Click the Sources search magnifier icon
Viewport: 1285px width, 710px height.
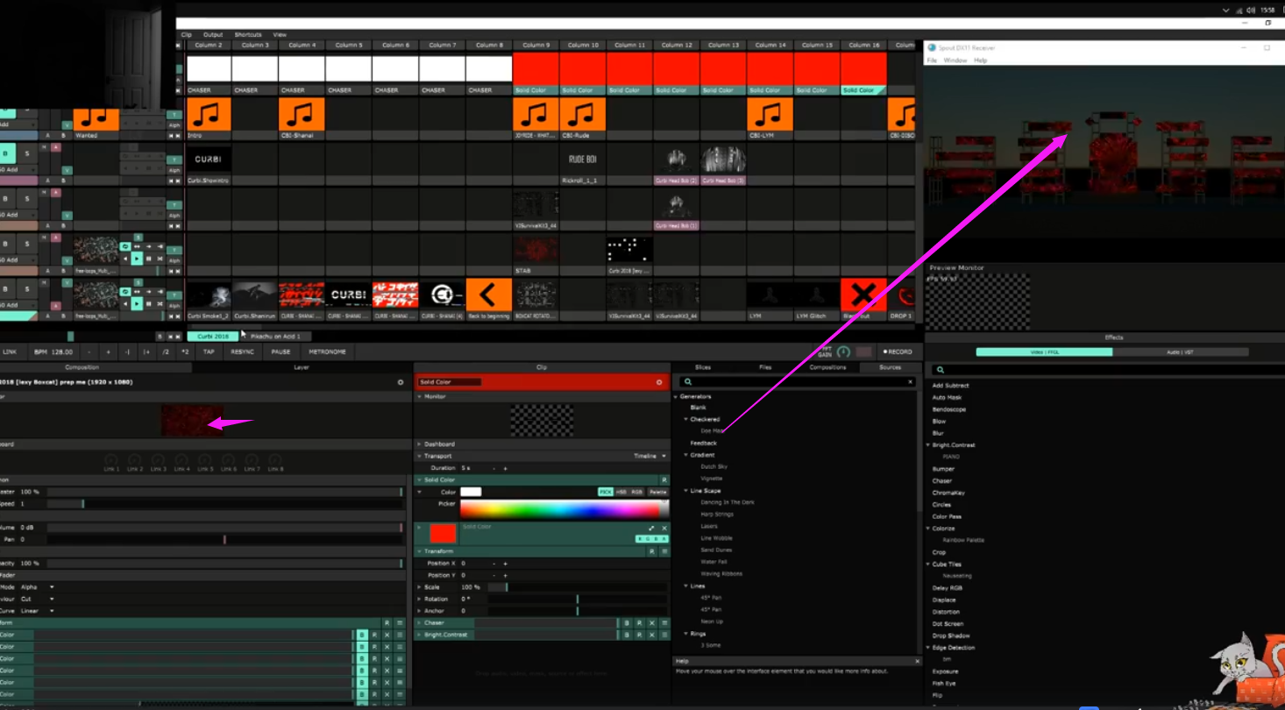[x=688, y=382]
